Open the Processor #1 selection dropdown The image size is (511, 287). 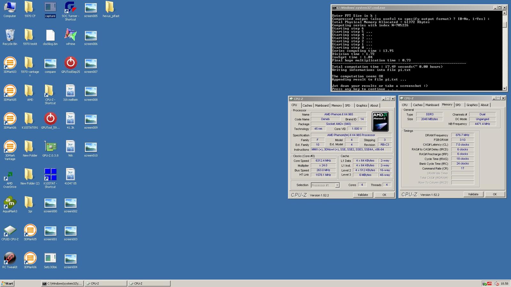325,185
